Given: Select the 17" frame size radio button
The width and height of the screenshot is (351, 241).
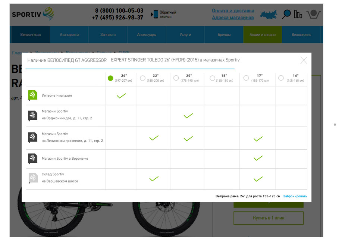Looking at the screenshot, I should click(x=246, y=78).
